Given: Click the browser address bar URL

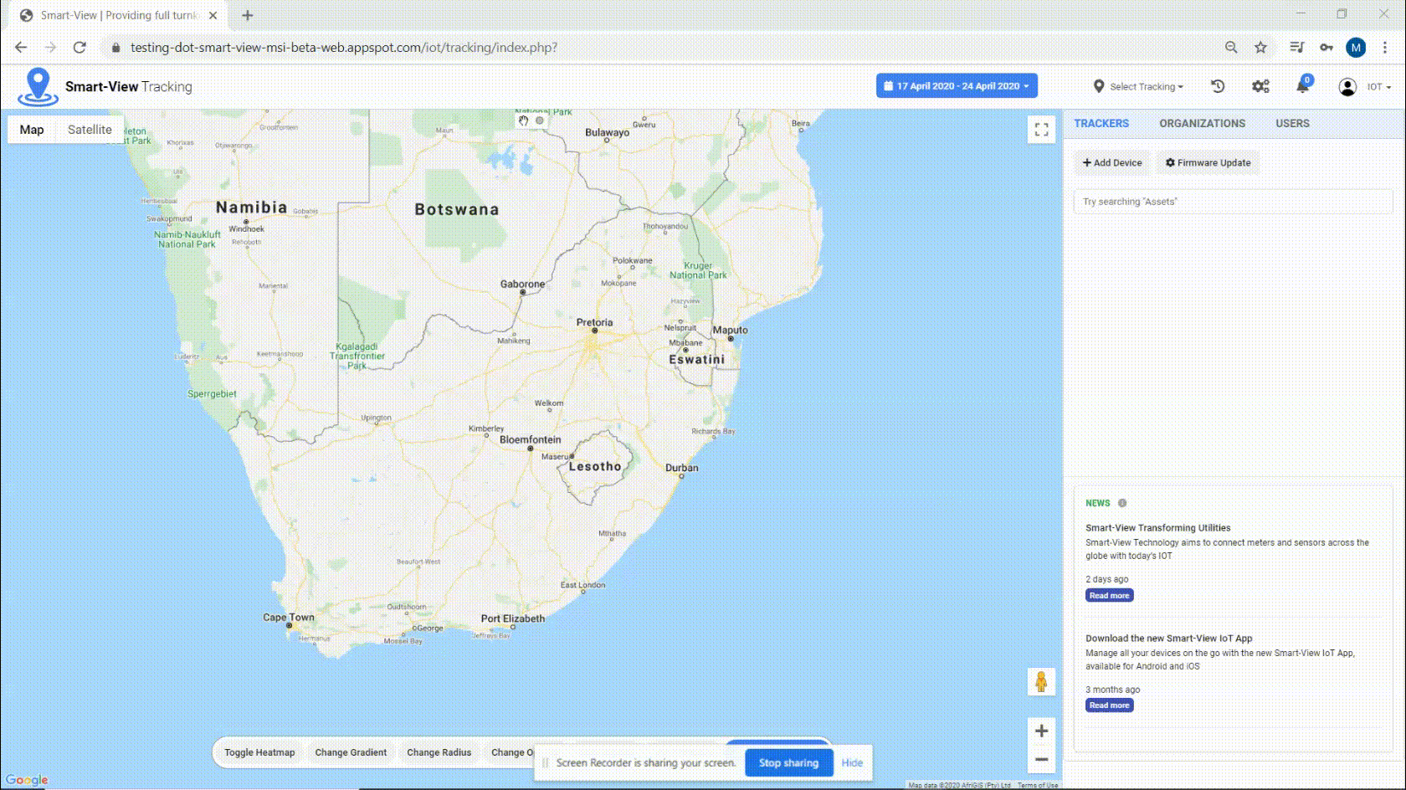Looking at the screenshot, I should coord(344,48).
